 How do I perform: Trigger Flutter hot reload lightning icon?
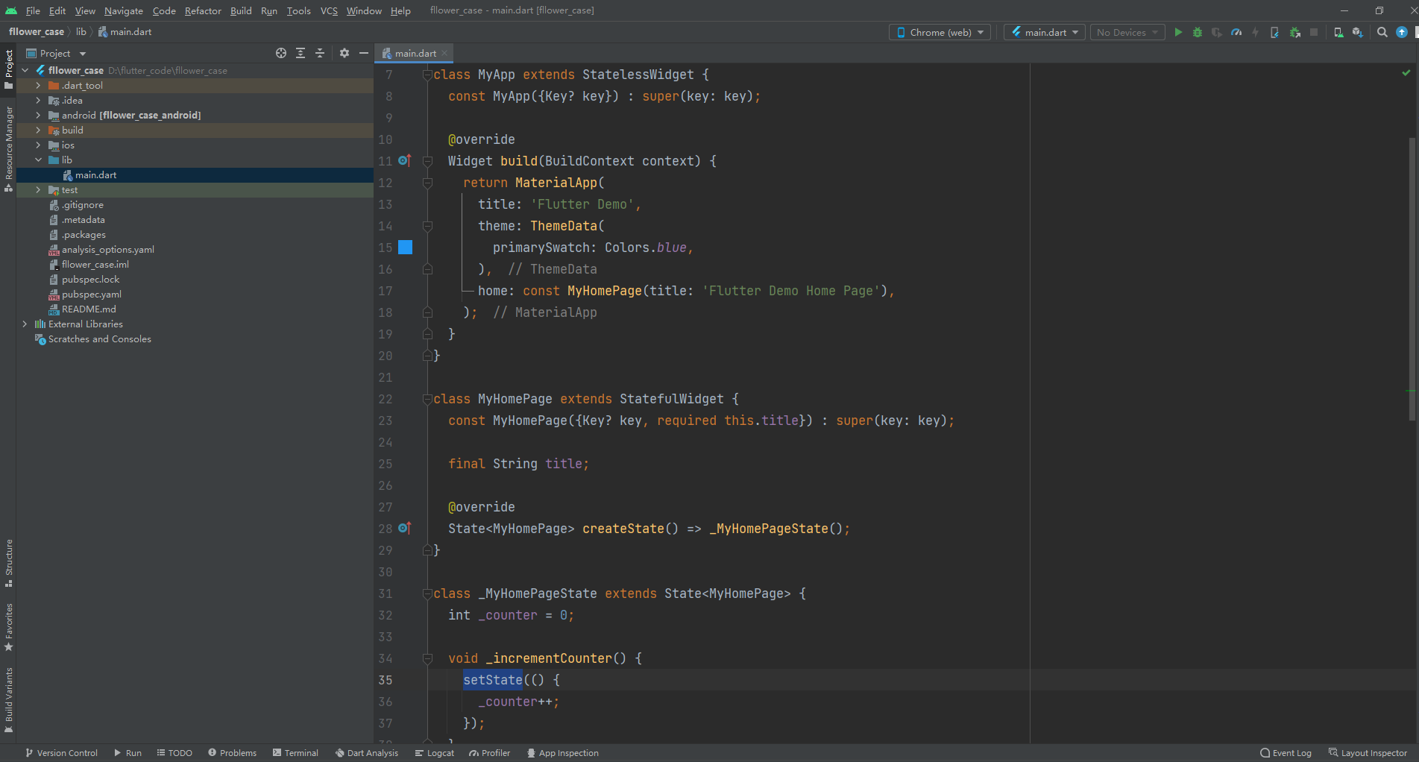1256,32
